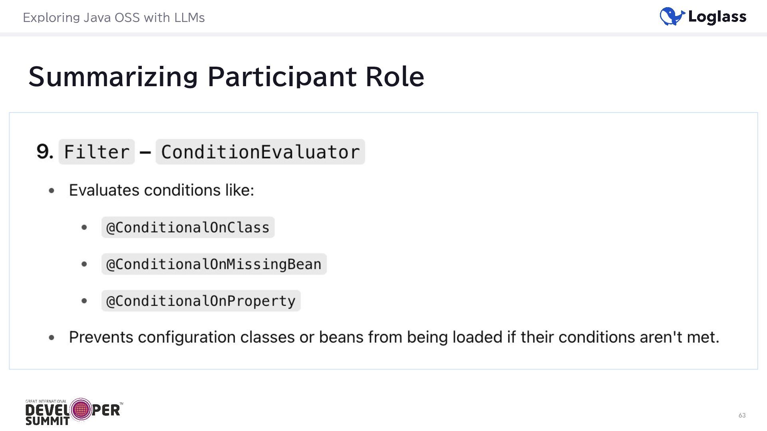
Task: Click the 'Prevents configuration classes' sentence
Action: point(394,337)
